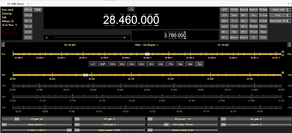Click the A / B swap button
The image size is (292, 133).
pyautogui.click(x=28, y=37)
